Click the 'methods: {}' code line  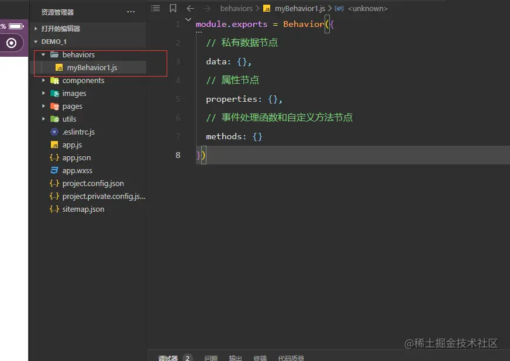coord(234,136)
